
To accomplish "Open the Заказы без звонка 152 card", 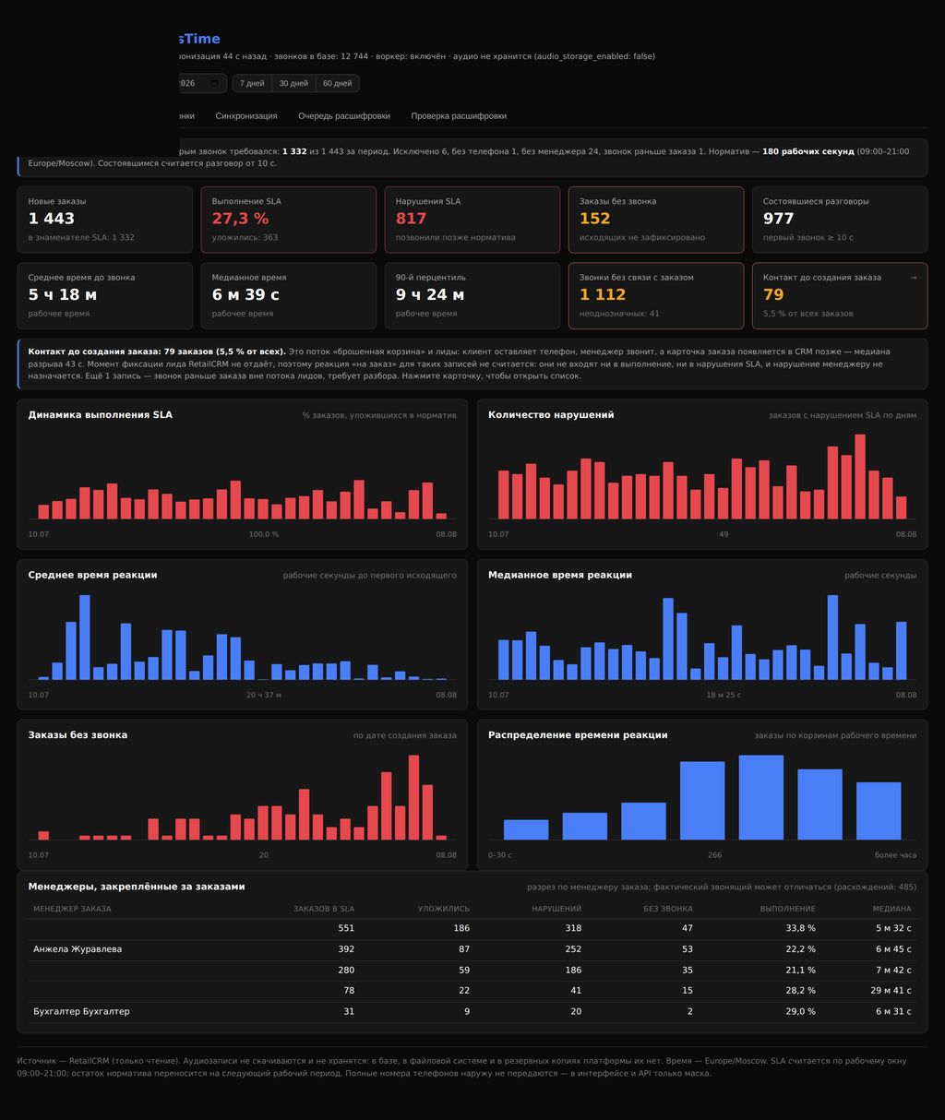I will click(656, 220).
